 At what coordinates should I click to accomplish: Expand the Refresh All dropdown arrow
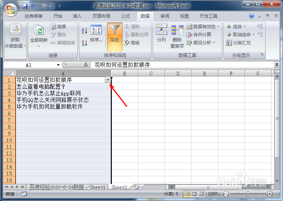(x=39, y=47)
